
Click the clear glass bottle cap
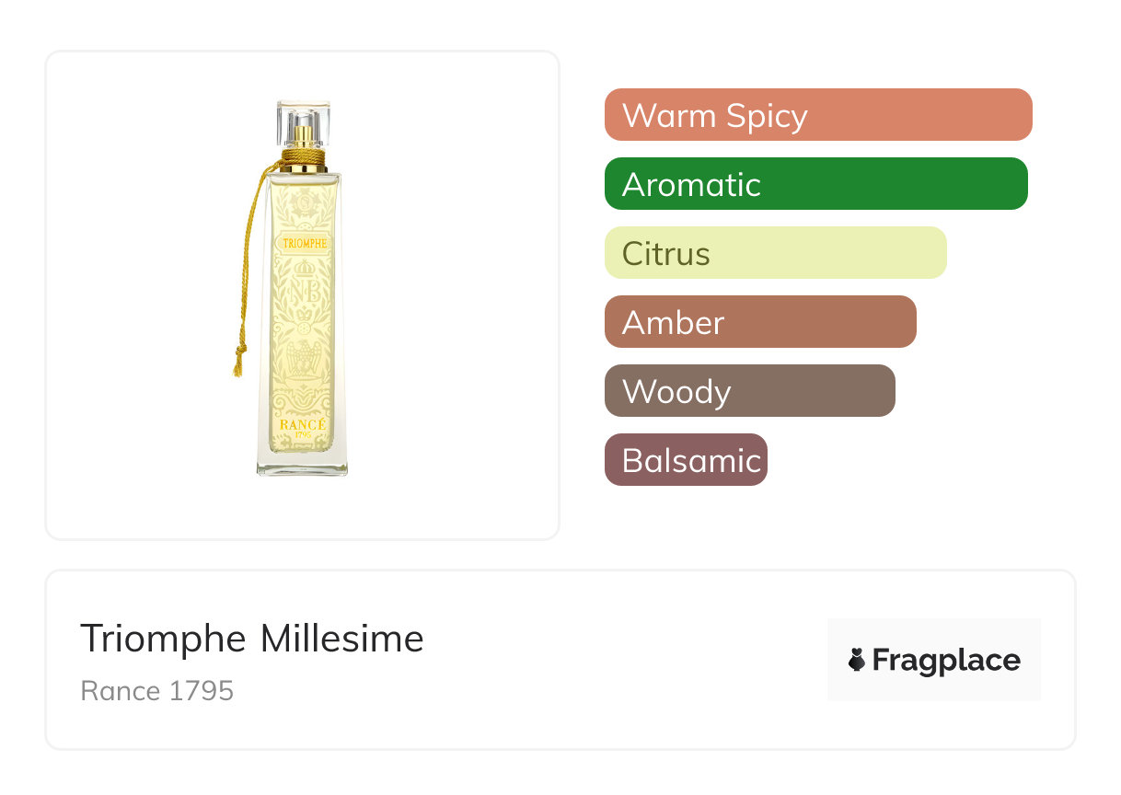[303, 118]
